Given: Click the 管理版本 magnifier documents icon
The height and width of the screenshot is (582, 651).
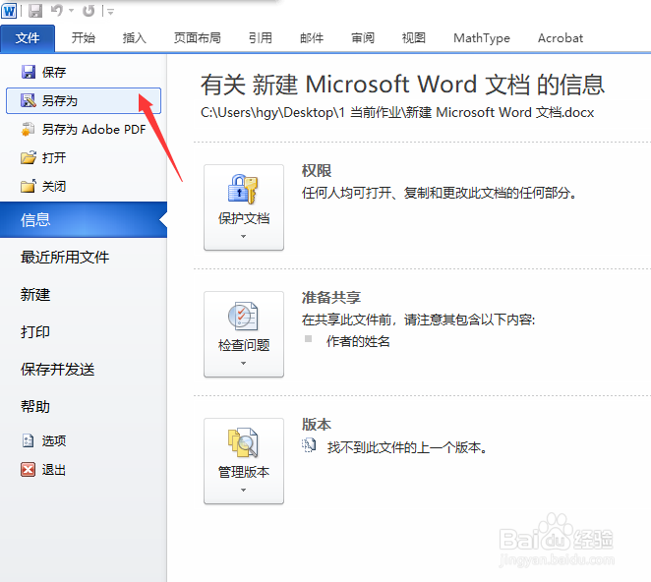Looking at the screenshot, I should (243, 442).
